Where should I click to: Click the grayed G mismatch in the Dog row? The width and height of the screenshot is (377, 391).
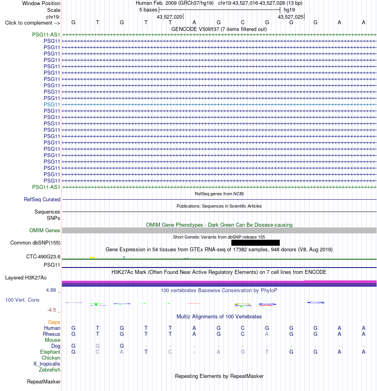(98, 346)
